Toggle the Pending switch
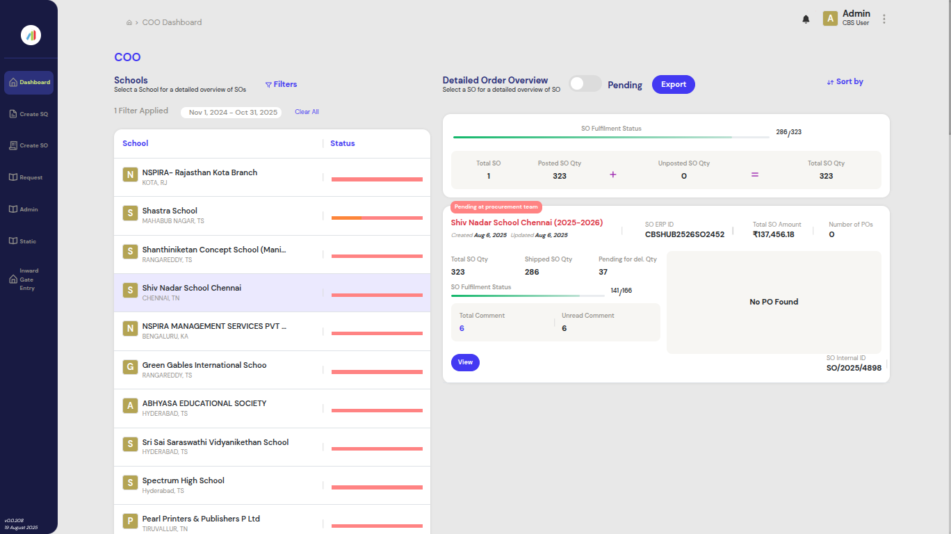This screenshot has width=951, height=534. (585, 84)
